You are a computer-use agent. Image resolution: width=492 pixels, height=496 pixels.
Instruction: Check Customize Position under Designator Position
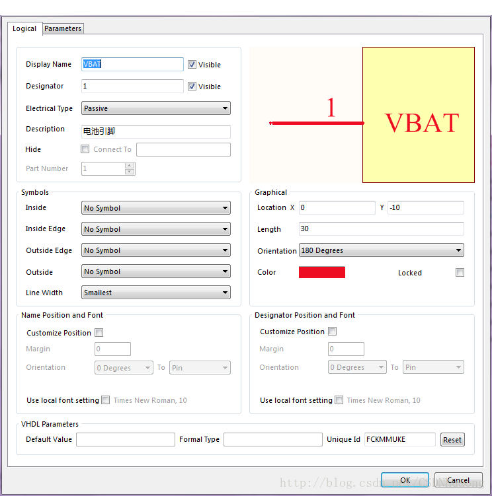click(333, 332)
